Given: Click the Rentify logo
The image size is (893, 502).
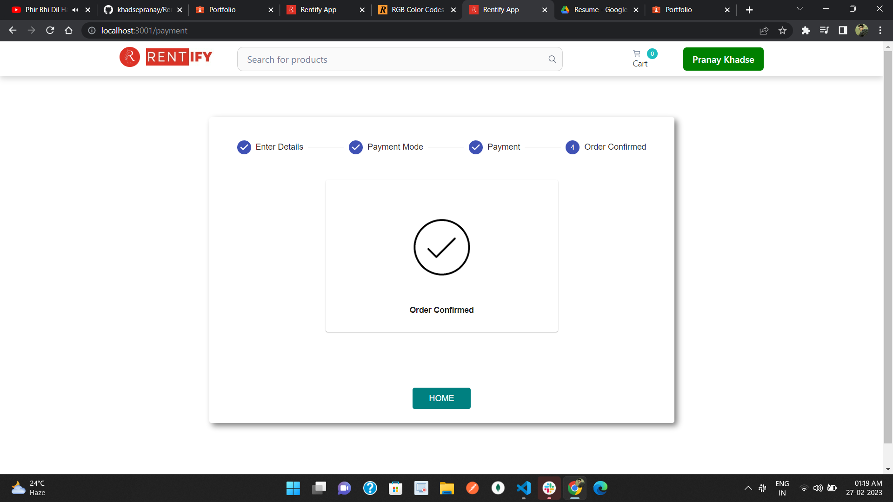Looking at the screenshot, I should (x=166, y=57).
